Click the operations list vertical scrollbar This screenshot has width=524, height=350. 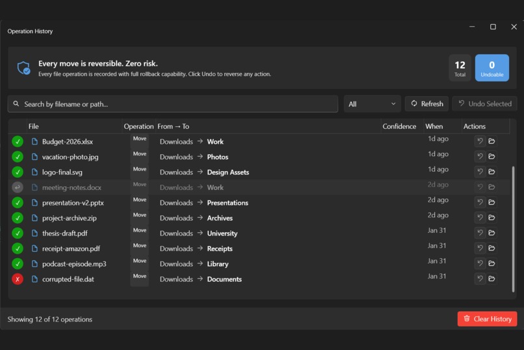click(x=513, y=229)
